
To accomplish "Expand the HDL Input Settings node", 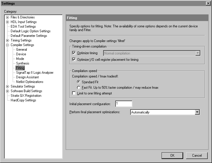I will (7, 22).
